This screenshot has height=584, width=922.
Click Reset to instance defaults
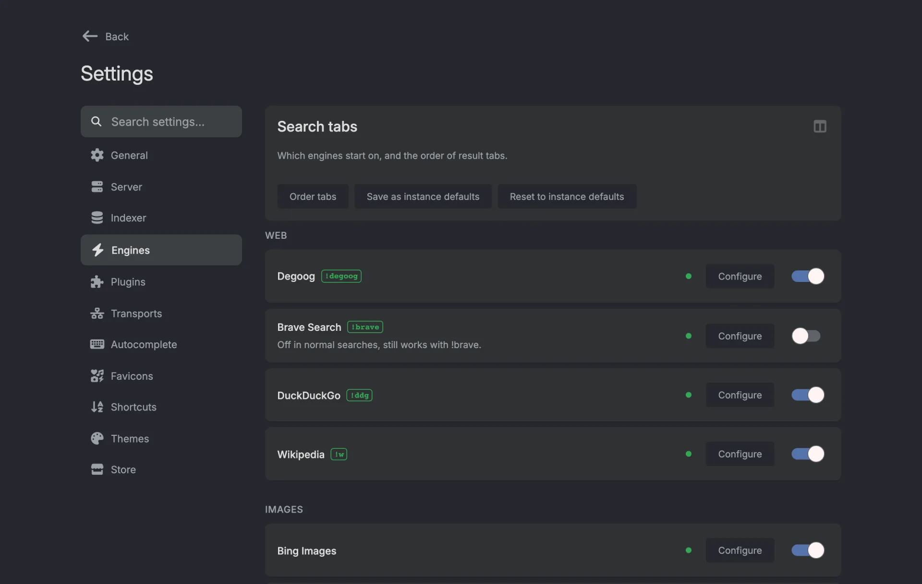[567, 196]
